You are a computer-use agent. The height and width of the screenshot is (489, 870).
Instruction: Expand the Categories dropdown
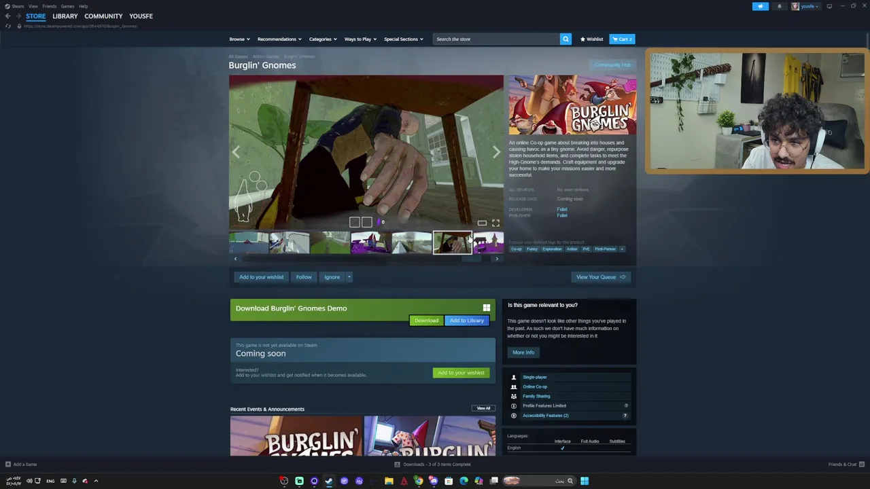click(x=323, y=39)
